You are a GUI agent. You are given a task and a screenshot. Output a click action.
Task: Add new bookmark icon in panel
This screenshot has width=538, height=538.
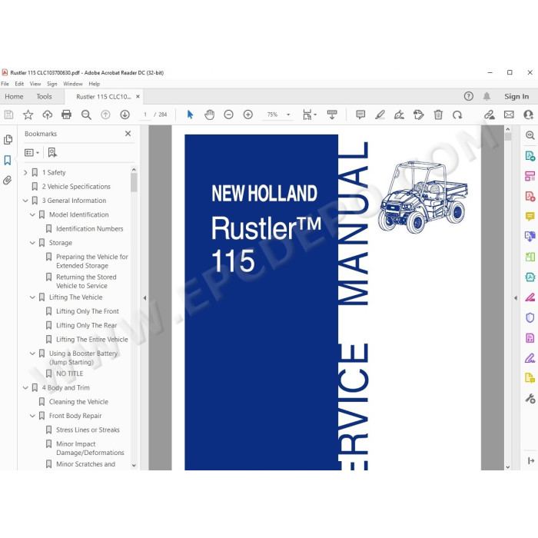point(52,152)
